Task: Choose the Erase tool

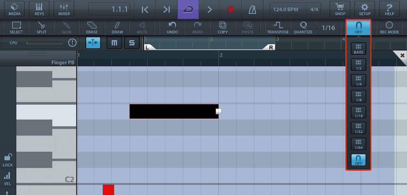Action: coord(92,27)
